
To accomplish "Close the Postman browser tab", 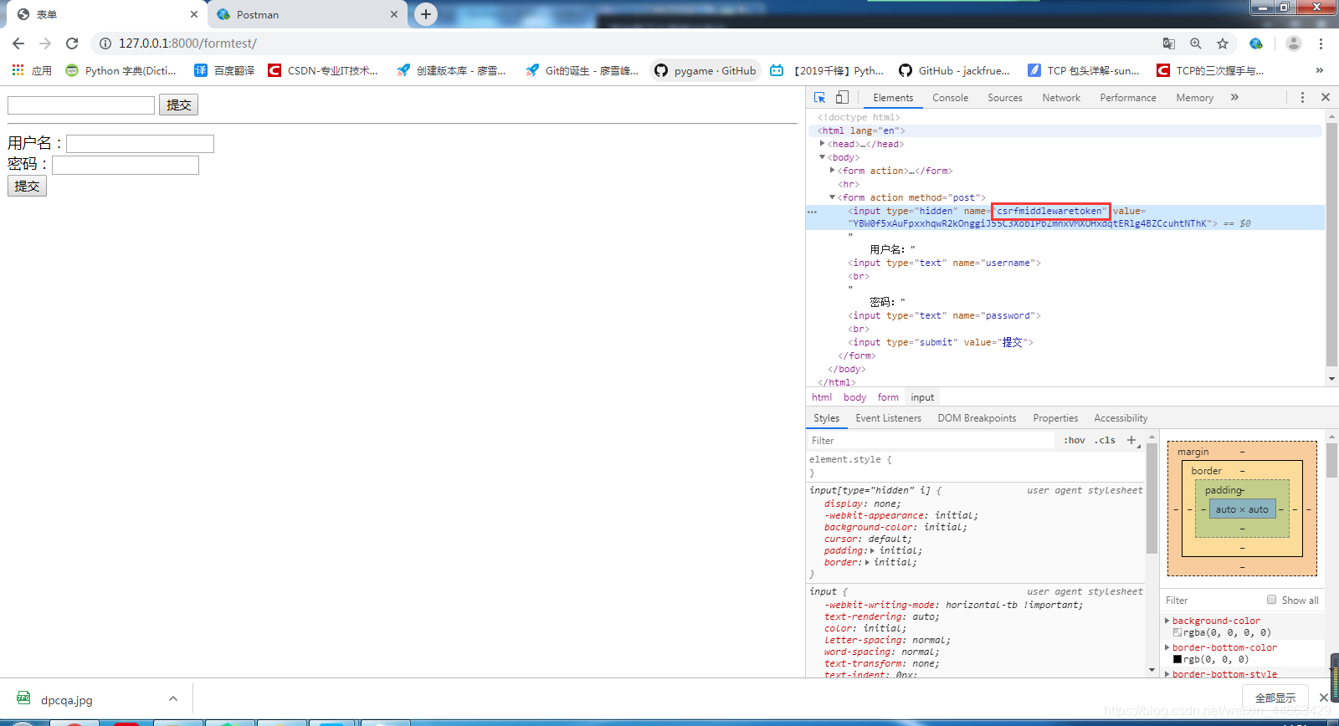I will 394,14.
